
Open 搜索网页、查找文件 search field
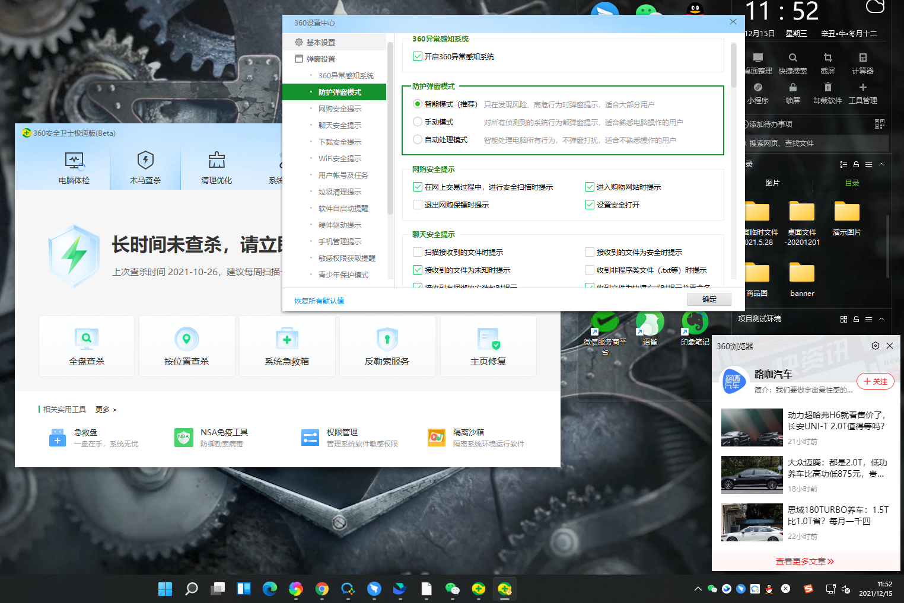816,143
